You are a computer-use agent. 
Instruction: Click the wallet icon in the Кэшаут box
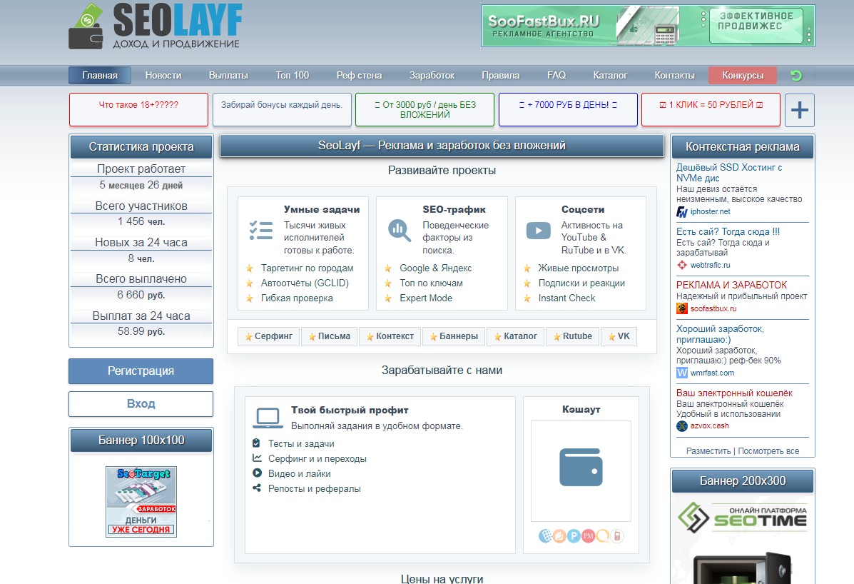(581, 467)
